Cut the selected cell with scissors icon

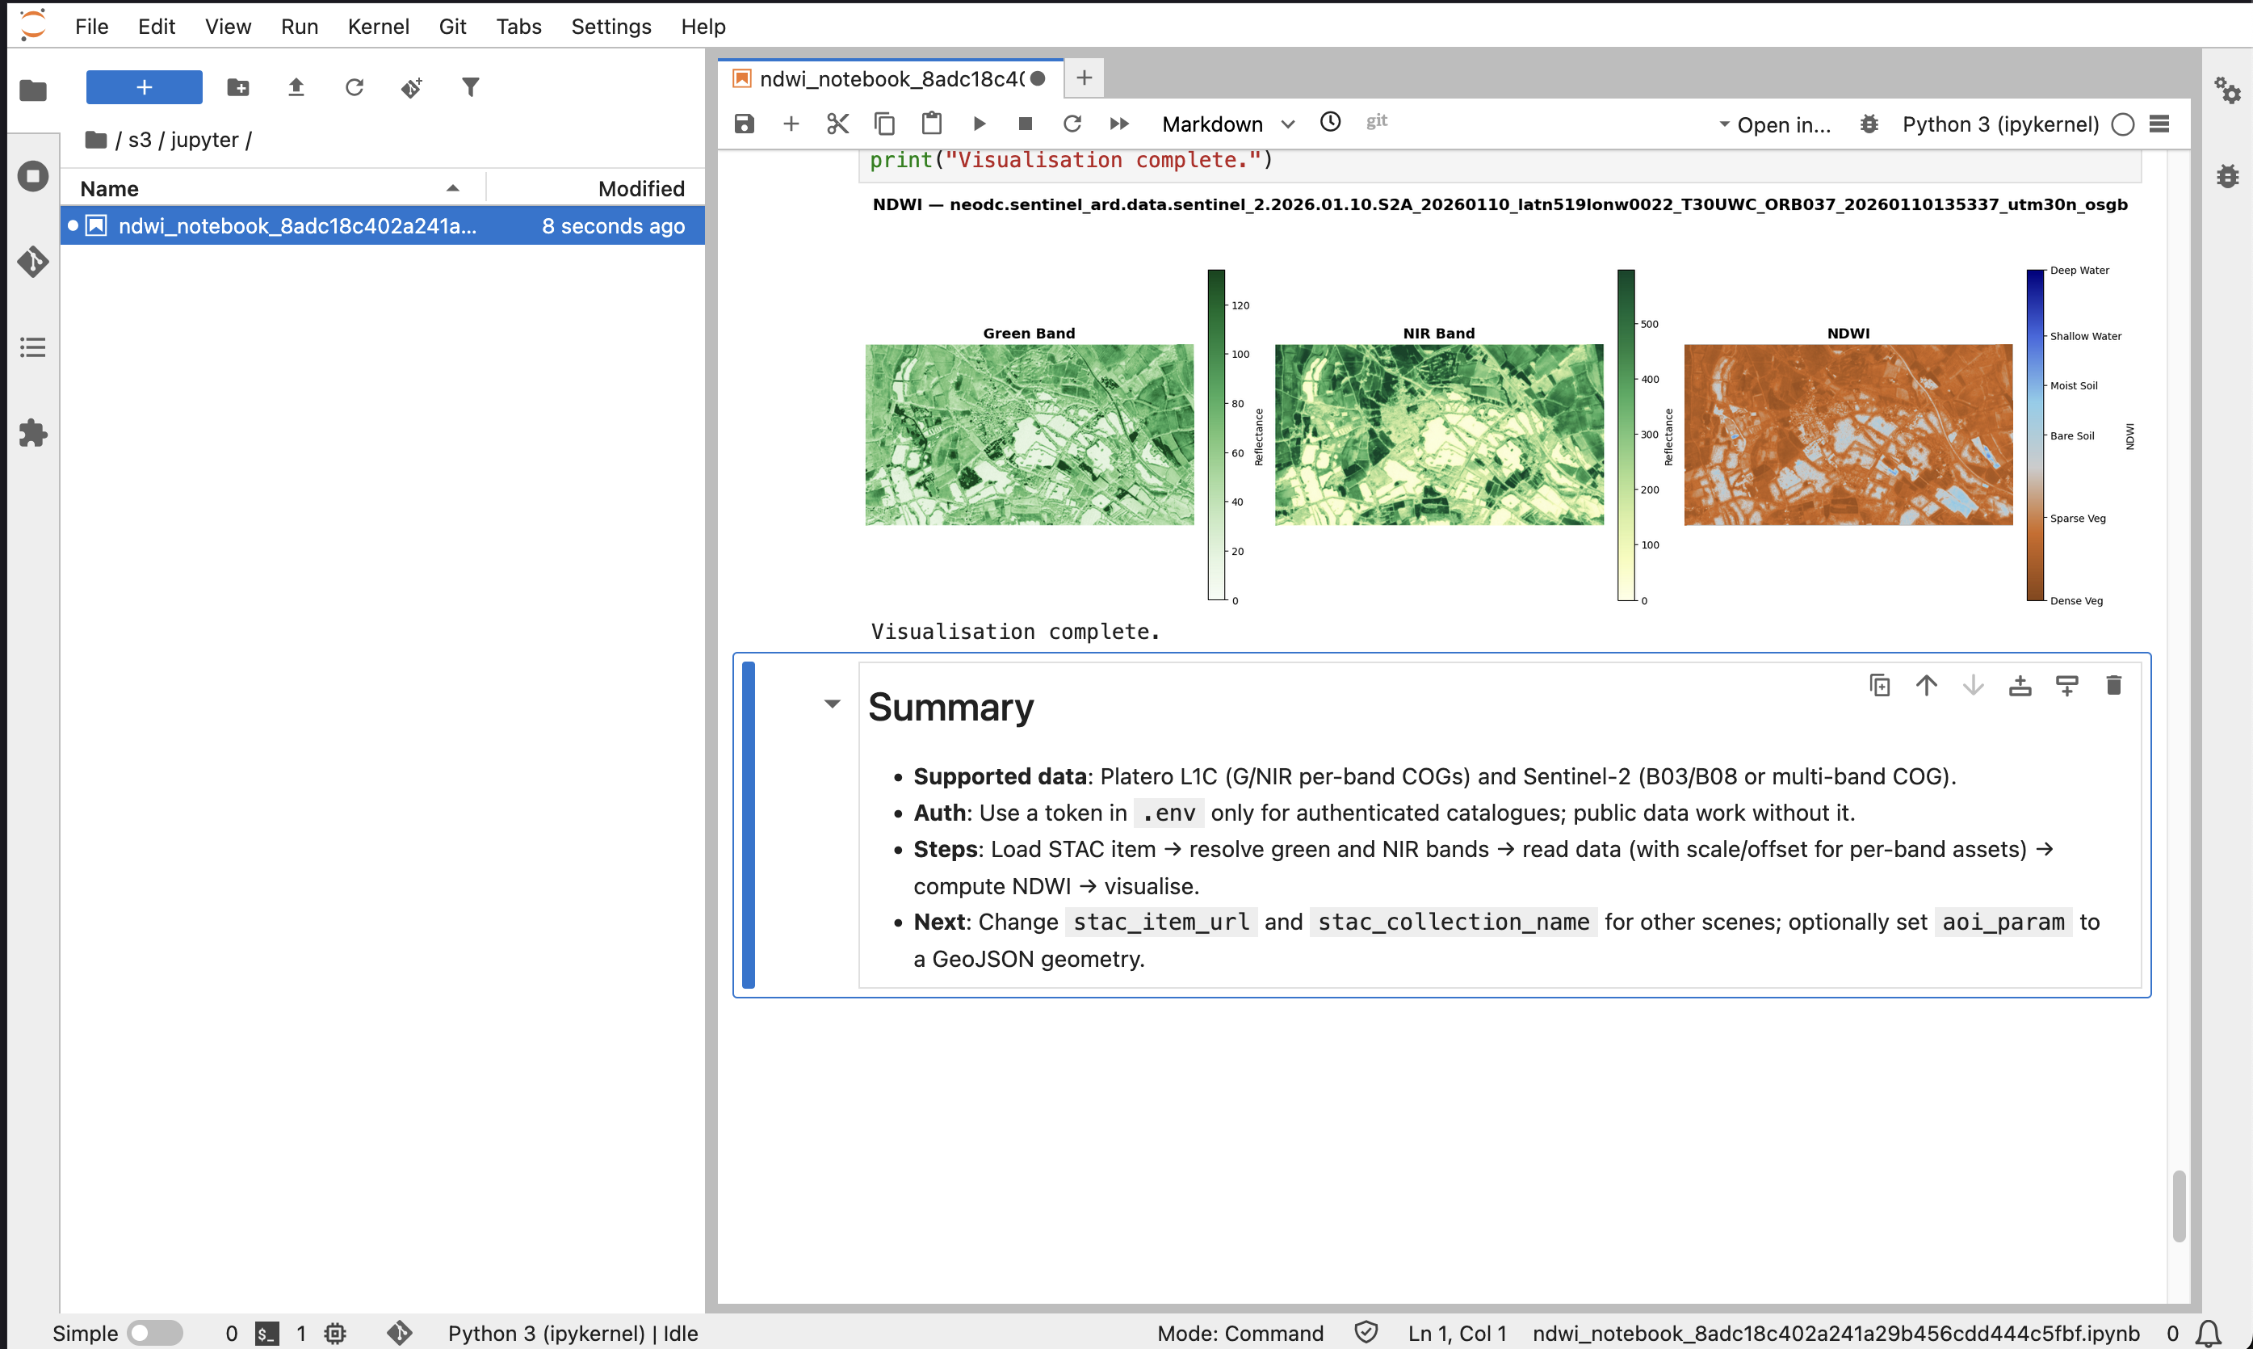[837, 124]
